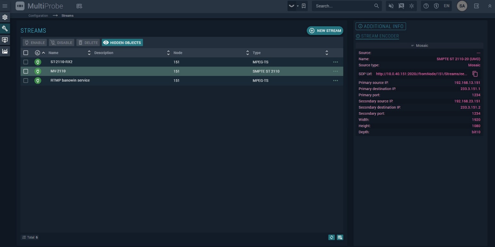Go to Configuration in the breadcrumb
Screen dimensions: 495x247
tap(38, 16)
